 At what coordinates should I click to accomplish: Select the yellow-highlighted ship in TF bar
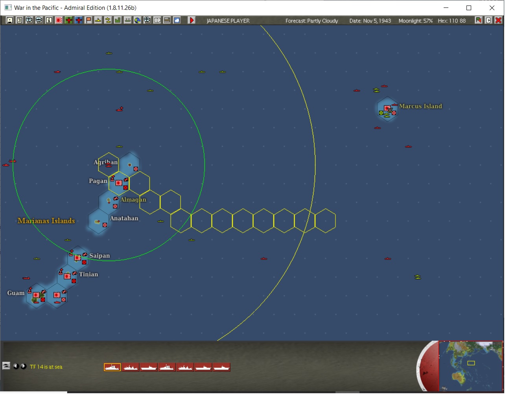tap(112, 367)
